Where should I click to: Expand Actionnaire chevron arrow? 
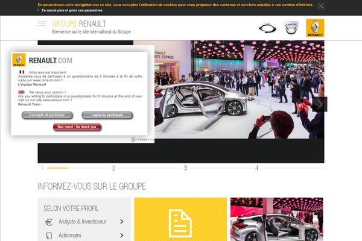click(122, 236)
